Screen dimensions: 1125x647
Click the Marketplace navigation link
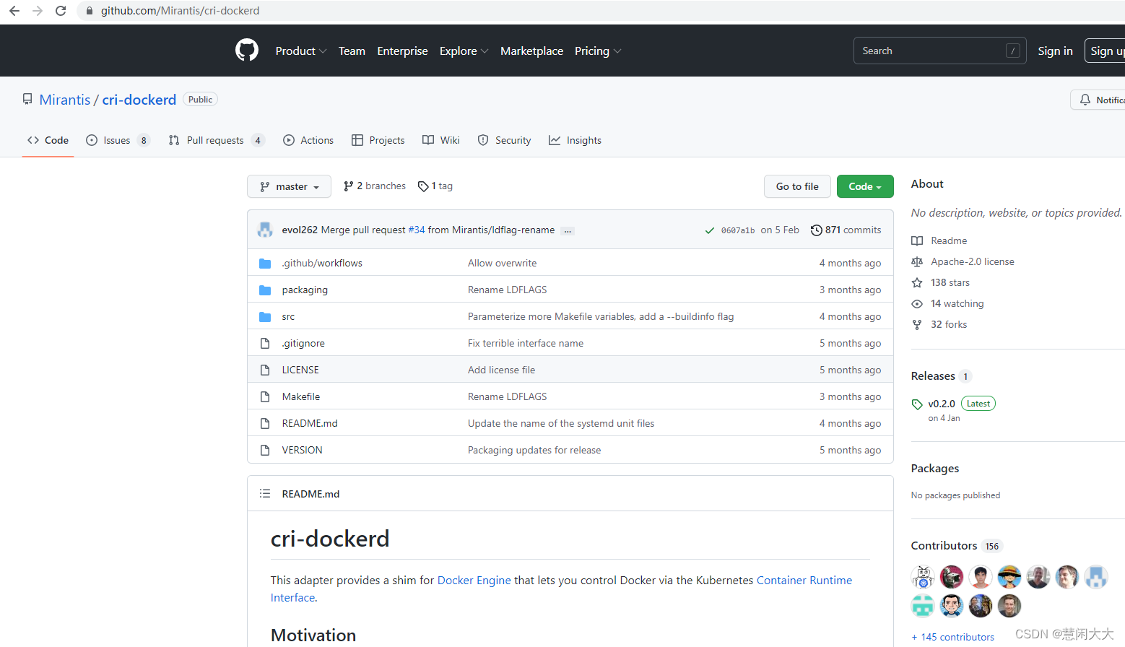point(531,51)
